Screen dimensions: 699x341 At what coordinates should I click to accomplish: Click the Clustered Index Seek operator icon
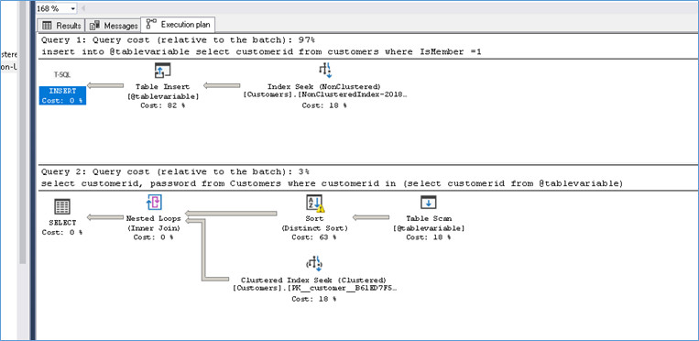[x=314, y=263]
